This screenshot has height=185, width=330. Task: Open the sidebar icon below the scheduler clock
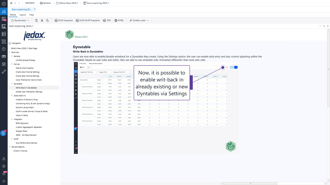click(x=4, y=56)
